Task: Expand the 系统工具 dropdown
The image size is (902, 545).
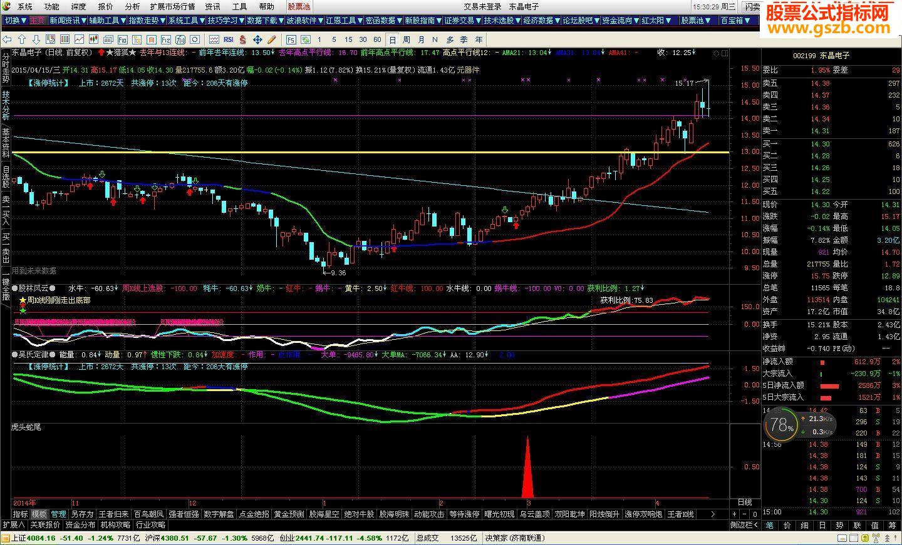Action: pos(186,20)
